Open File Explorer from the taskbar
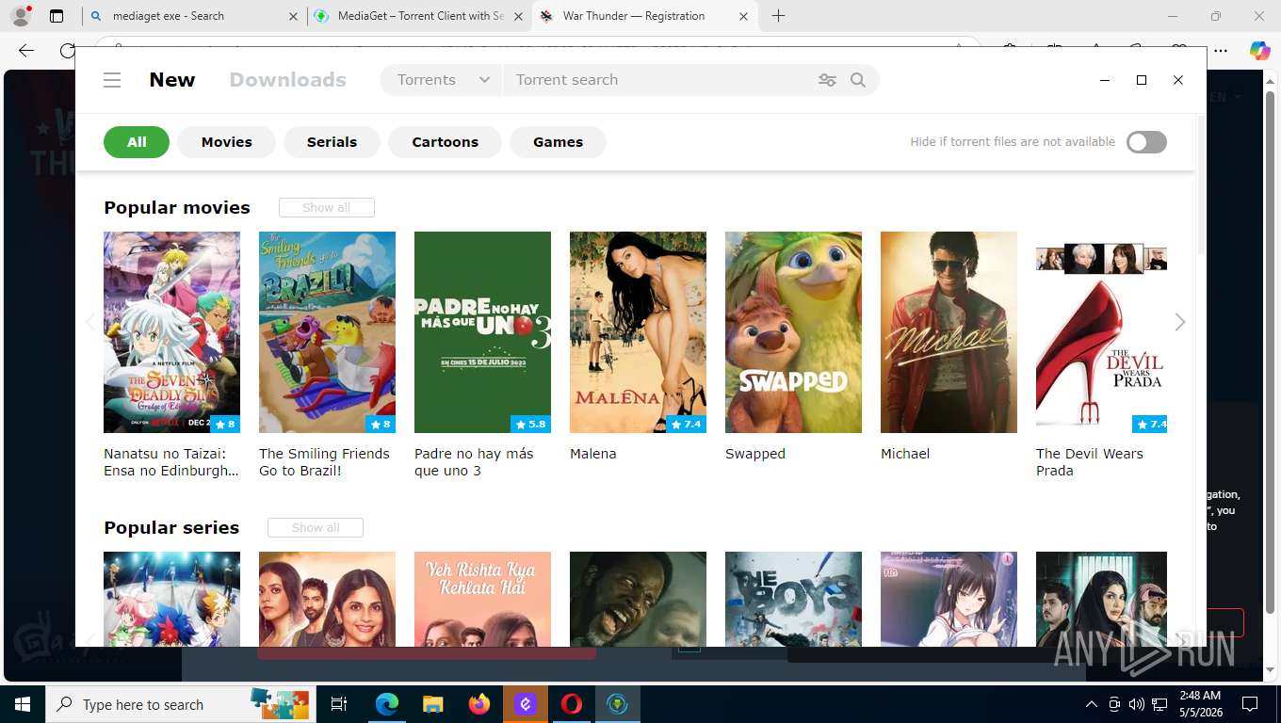Image resolution: width=1281 pixels, height=723 pixels. [x=432, y=704]
